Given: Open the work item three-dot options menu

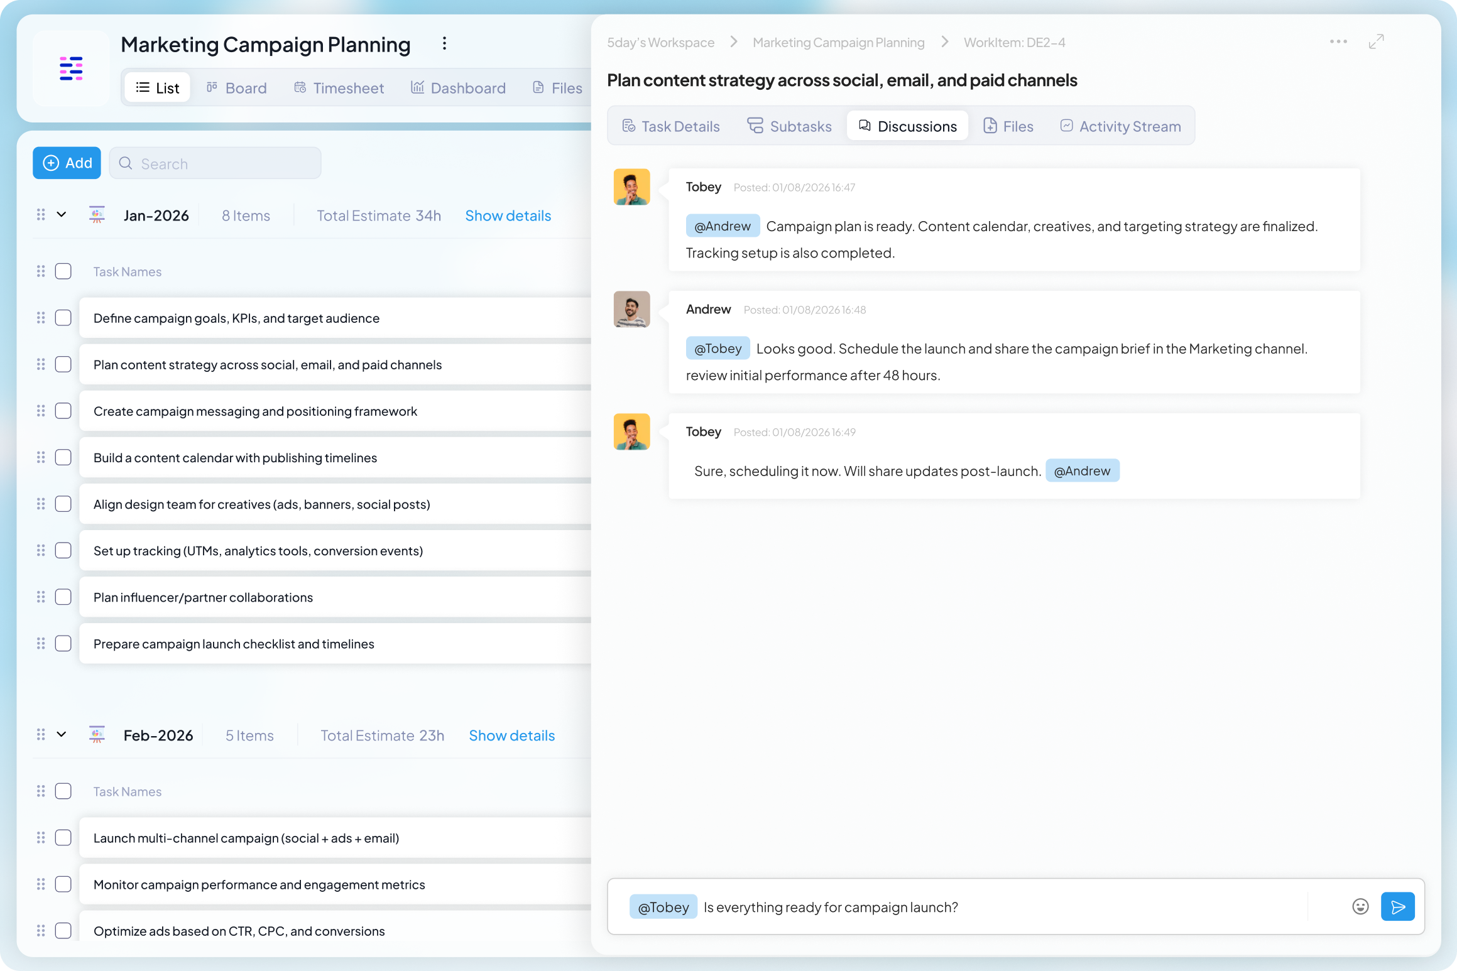Looking at the screenshot, I should 1338,41.
